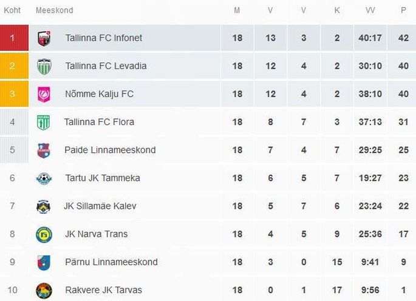The height and width of the screenshot is (301, 416).
Task: Click the Rakvere JK Tarvas logo
Action: (44, 291)
